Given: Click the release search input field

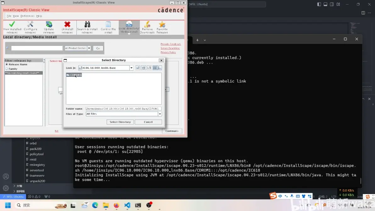Looking at the screenshot, I should pyautogui.click(x=37, y=48).
